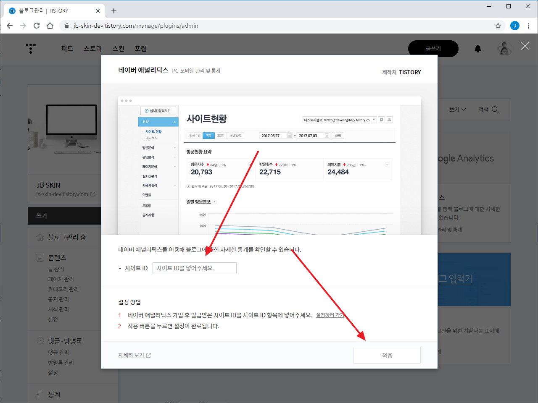Click the JB SKIN blog name
Screen dimensions: 538x403
click(48, 185)
